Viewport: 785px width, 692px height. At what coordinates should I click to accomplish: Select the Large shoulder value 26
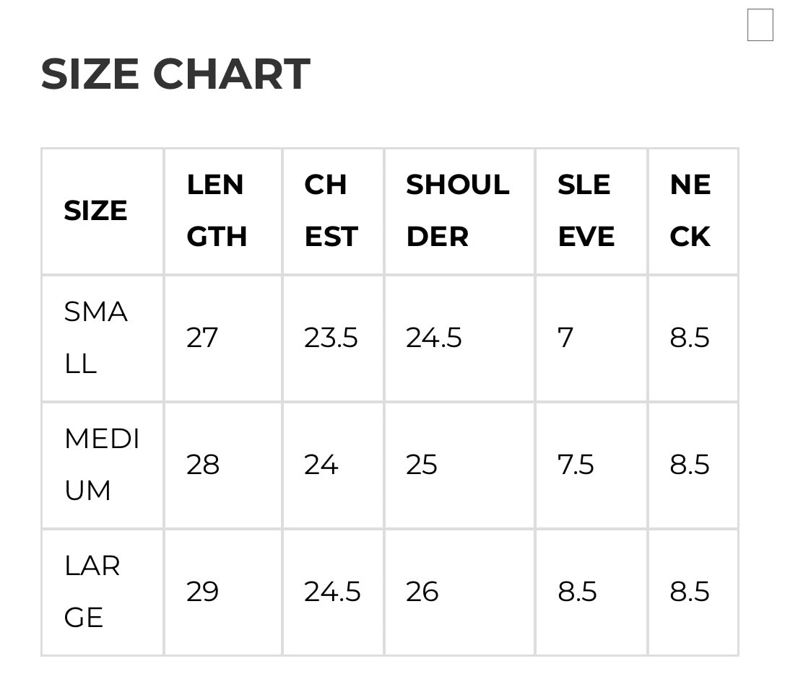click(x=422, y=592)
